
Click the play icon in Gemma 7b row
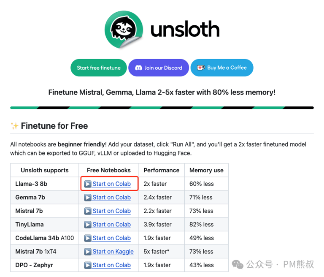(x=88, y=198)
